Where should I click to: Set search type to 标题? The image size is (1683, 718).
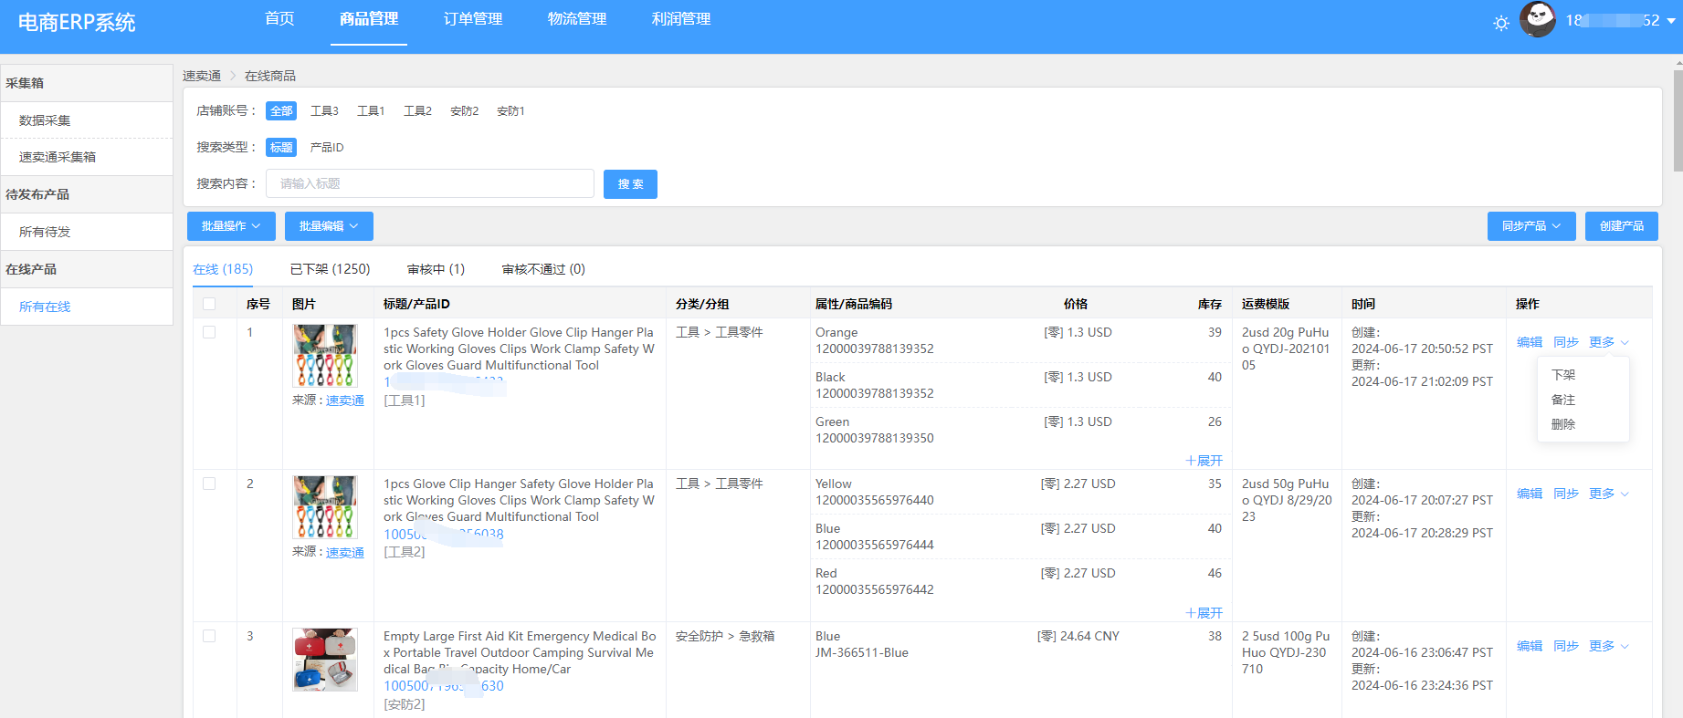281,147
